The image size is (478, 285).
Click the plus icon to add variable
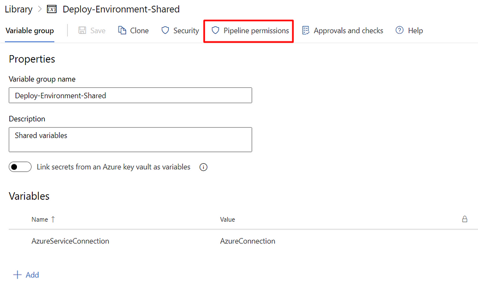click(x=17, y=275)
